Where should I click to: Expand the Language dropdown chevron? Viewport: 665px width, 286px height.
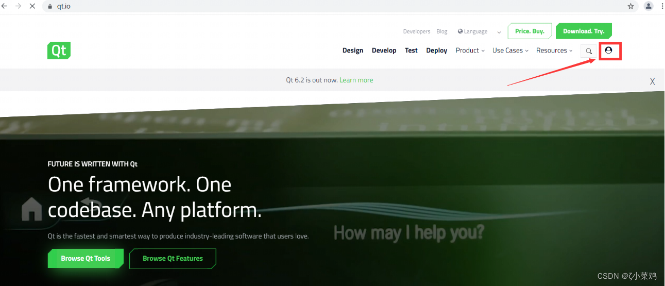(x=499, y=32)
